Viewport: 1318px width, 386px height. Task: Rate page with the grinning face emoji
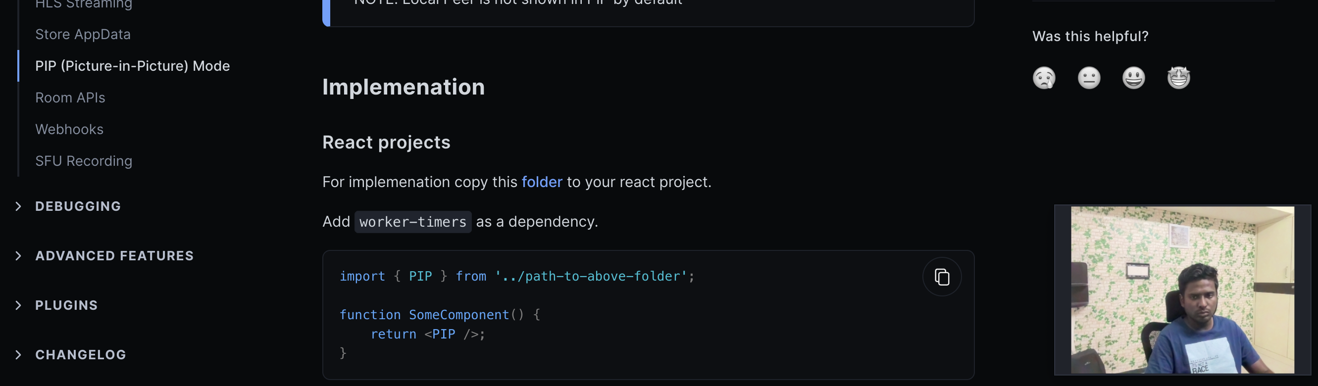(1133, 78)
